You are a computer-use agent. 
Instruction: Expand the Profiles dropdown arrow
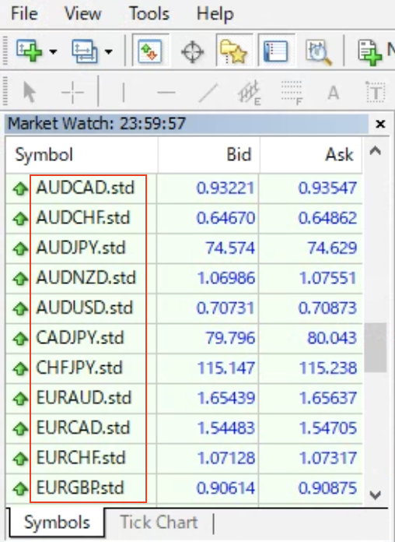pyautogui.click(x=108, y=52)
